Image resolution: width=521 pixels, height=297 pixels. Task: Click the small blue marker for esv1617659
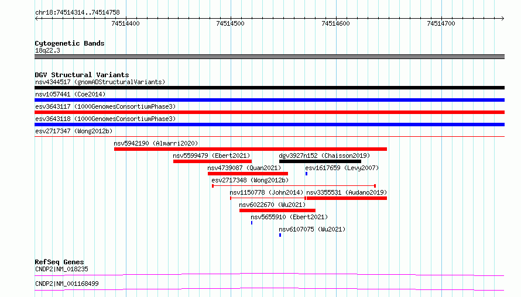tap(306, 174)
